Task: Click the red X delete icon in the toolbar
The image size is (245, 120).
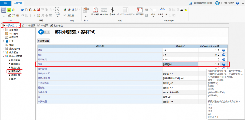Action: (x=39, y=10)
